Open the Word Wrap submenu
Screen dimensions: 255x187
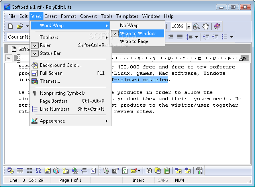tap(70, 25)
